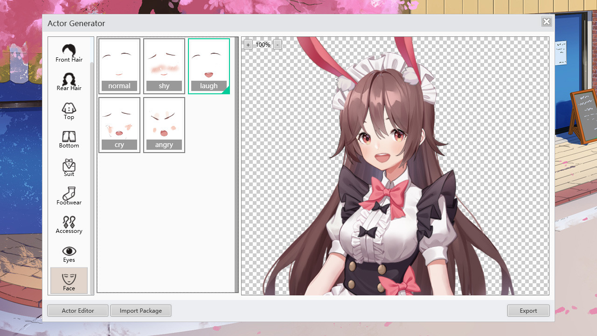Open the Footwear category
Screen dimensions: 597x336
point(69,196)
